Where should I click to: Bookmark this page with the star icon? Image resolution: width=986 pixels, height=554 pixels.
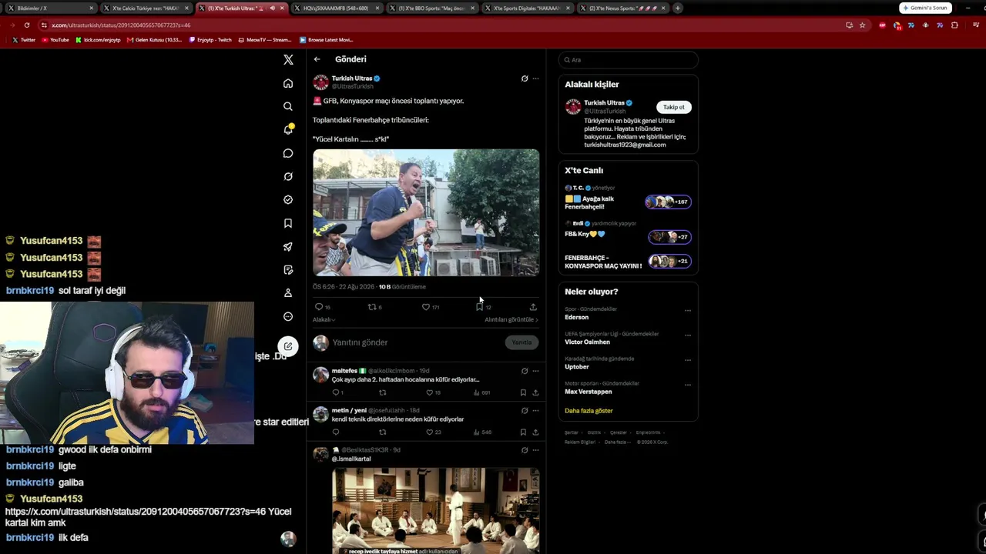(x=862, y=25)
